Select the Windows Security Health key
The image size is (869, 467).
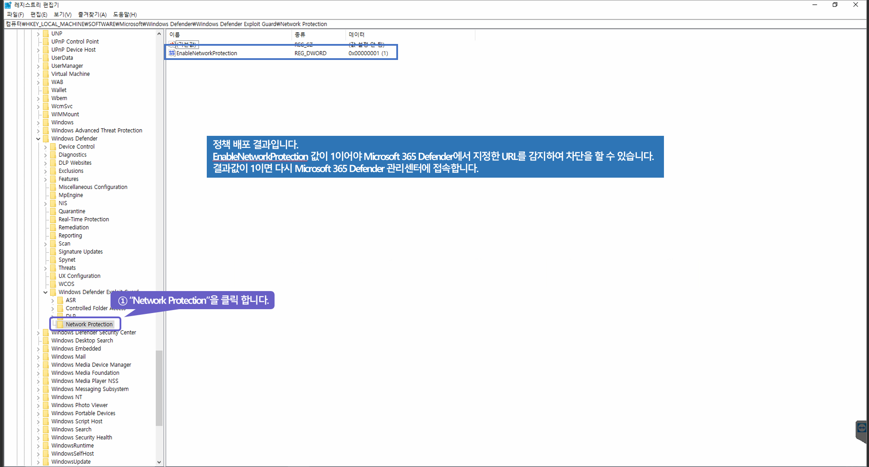[x=82, y=437]
